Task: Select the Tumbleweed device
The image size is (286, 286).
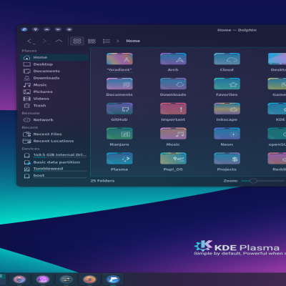Action: 54,169
